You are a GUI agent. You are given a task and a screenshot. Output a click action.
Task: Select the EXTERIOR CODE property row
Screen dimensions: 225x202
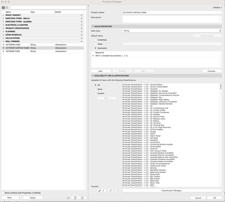coord(43,45)
